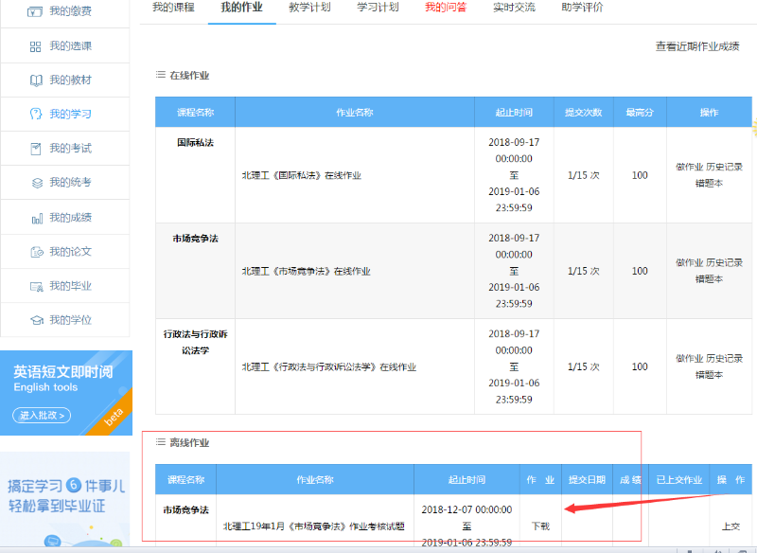
Task: Switch to the 实时交流 tab
Action: click(514, 8)
